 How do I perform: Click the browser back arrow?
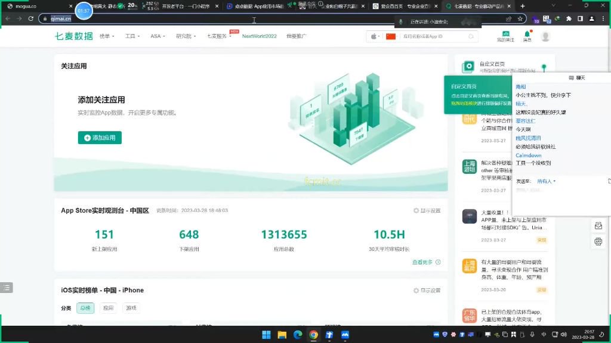8,18
